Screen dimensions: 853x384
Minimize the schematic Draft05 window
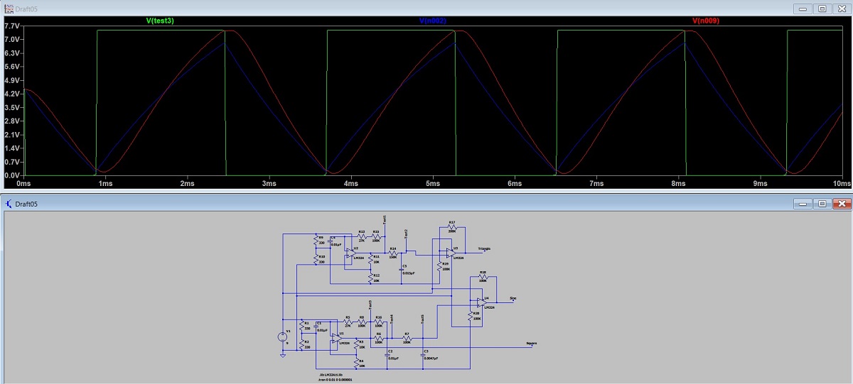coord(803,204)
